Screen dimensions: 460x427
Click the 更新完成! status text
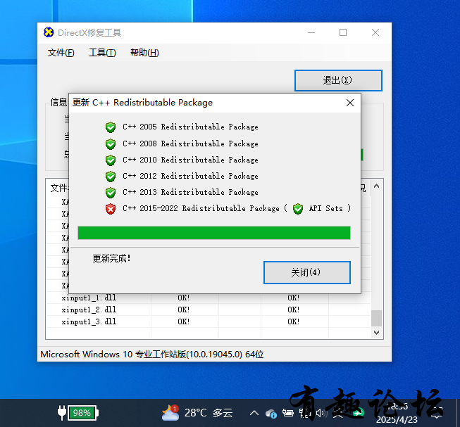111,258
